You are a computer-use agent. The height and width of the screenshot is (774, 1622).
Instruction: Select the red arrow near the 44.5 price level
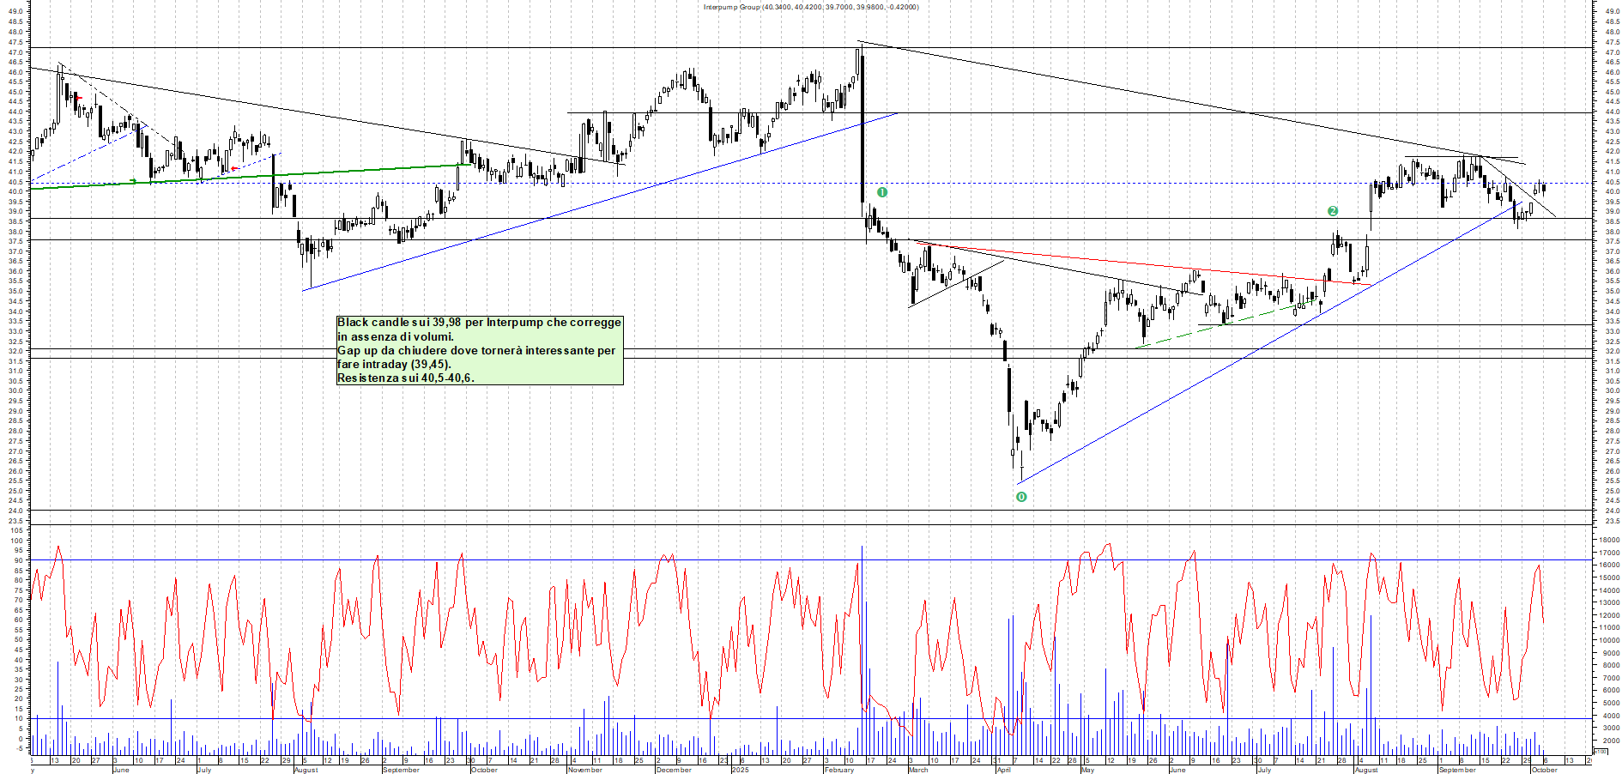click(78, 99)
